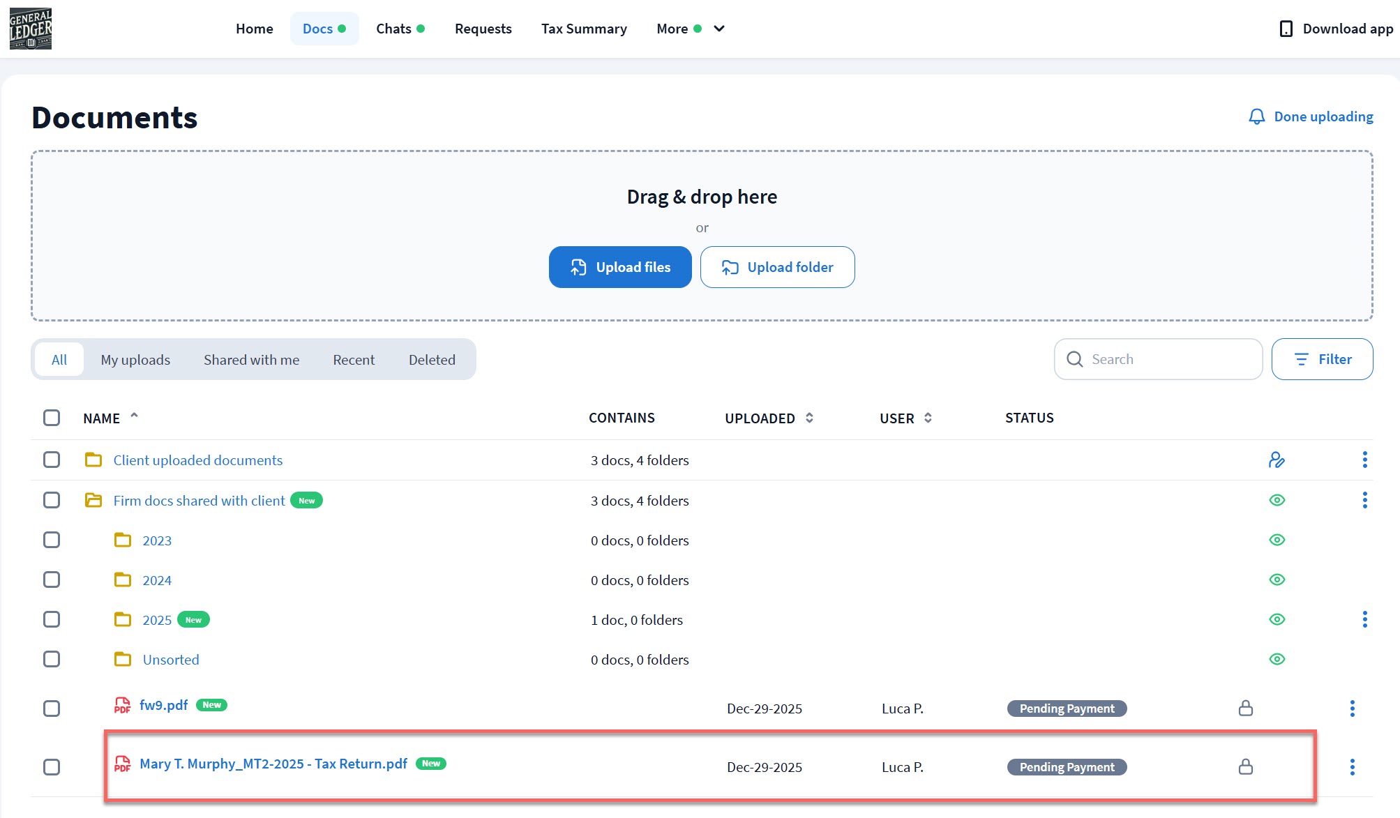The height and width of the screenshot is (818, 1400).
Task: Open the Mary T. Murphy tax return PDF link
Action: (x=273, y=764)
